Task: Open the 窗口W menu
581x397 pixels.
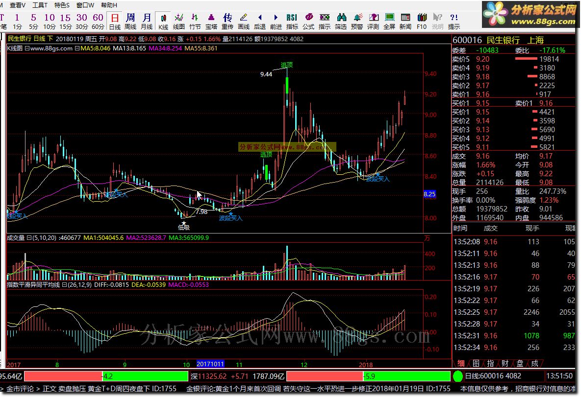Action: click(85, 5)
